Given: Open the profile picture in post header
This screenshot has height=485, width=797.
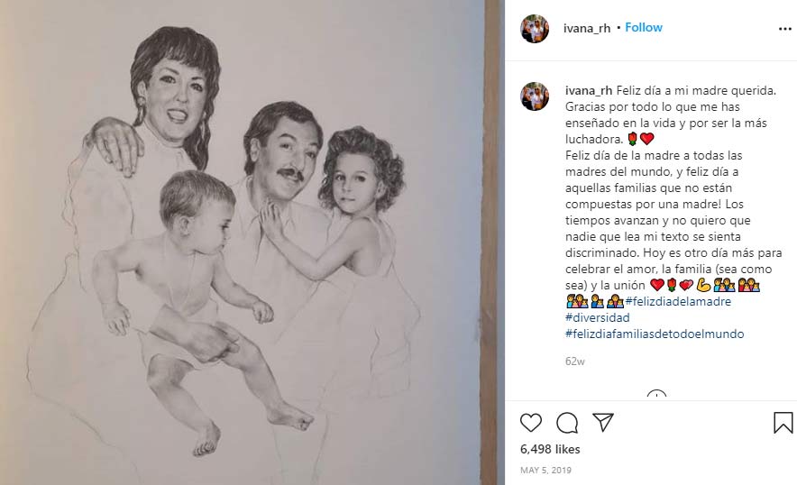Looking at the screenshot, I should (535, 29).
